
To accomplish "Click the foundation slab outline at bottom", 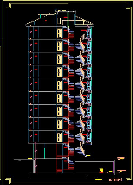I will (72, 175).
